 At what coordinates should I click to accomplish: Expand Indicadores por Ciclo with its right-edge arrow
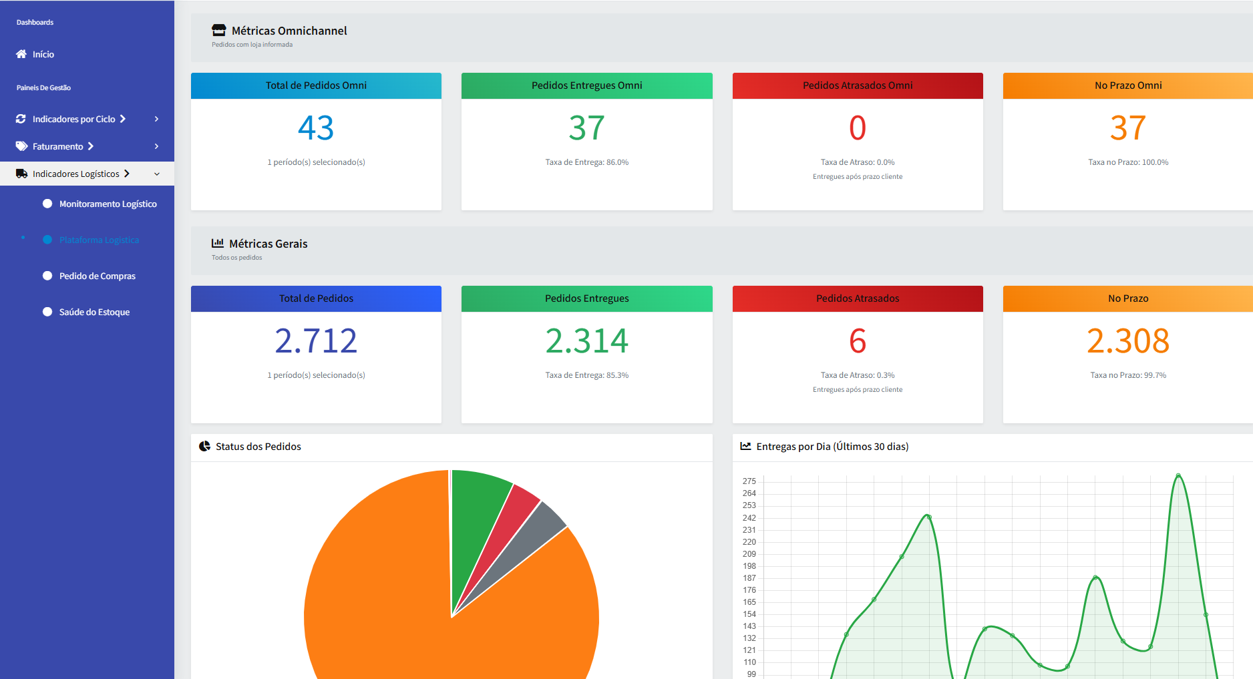156,119
